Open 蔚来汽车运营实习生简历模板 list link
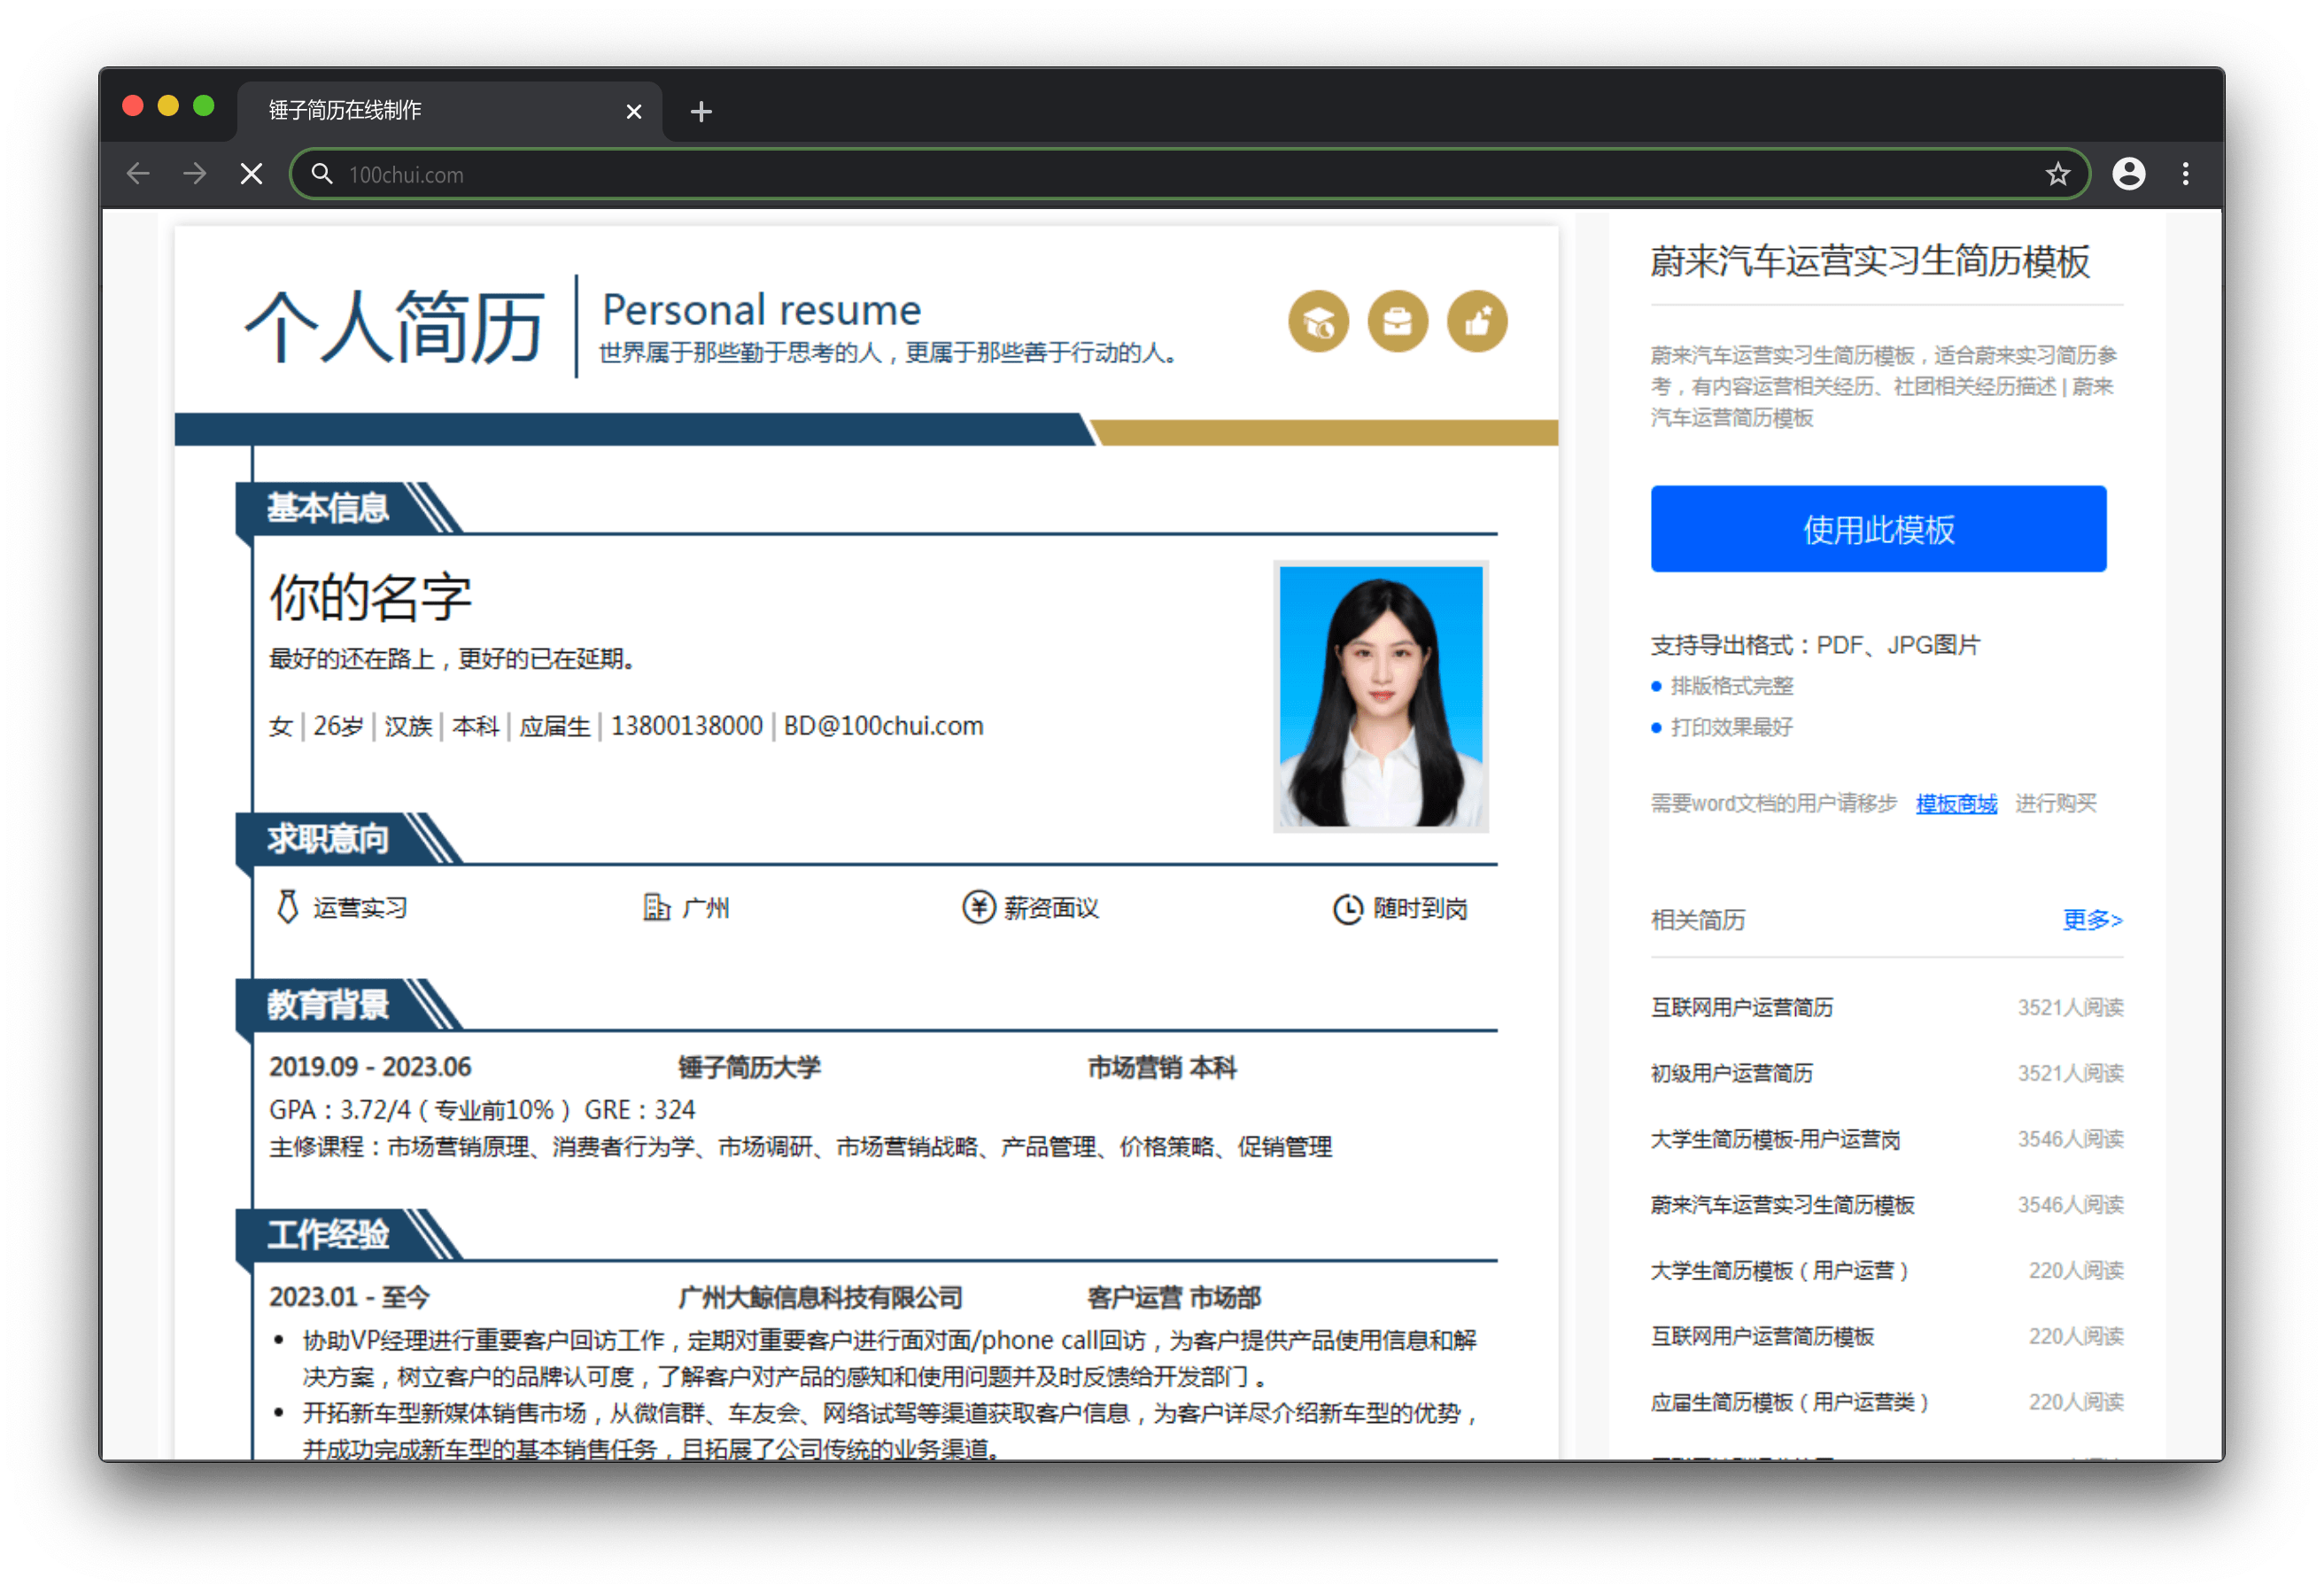2324x1593 pixels. [1782, 1205]
